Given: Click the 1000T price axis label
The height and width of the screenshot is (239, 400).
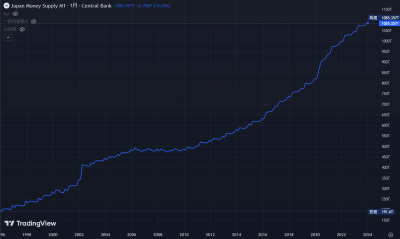Looking at the screenshot, I should (386, 41).
